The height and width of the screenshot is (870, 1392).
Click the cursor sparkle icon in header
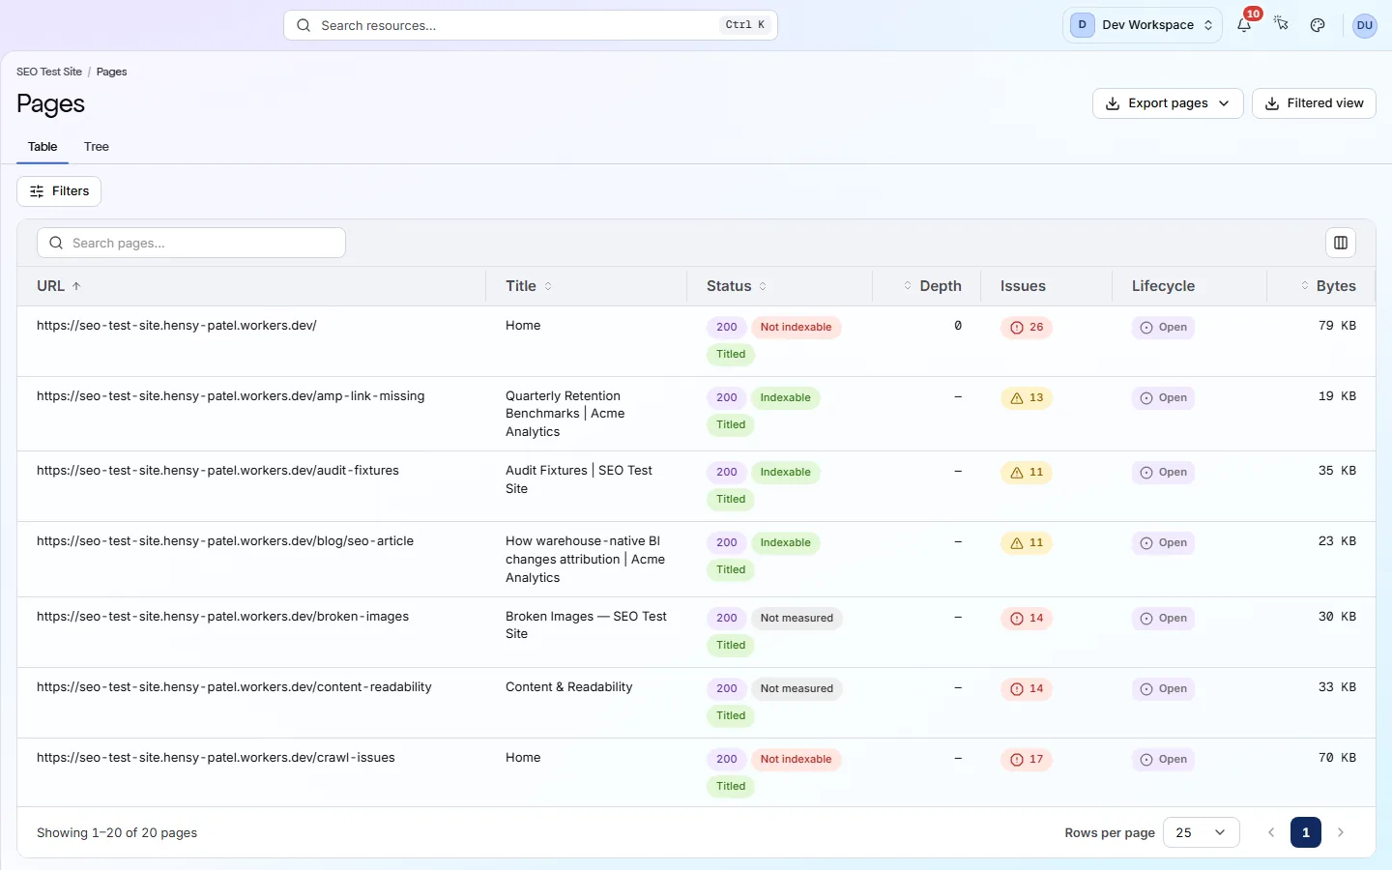(1281, 24)
